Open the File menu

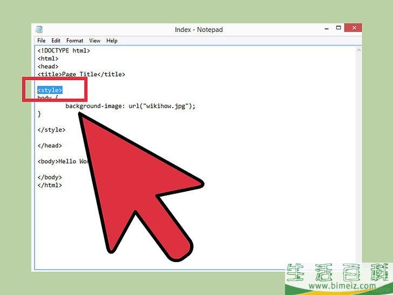pyautogui.click(x=42, y=41)
